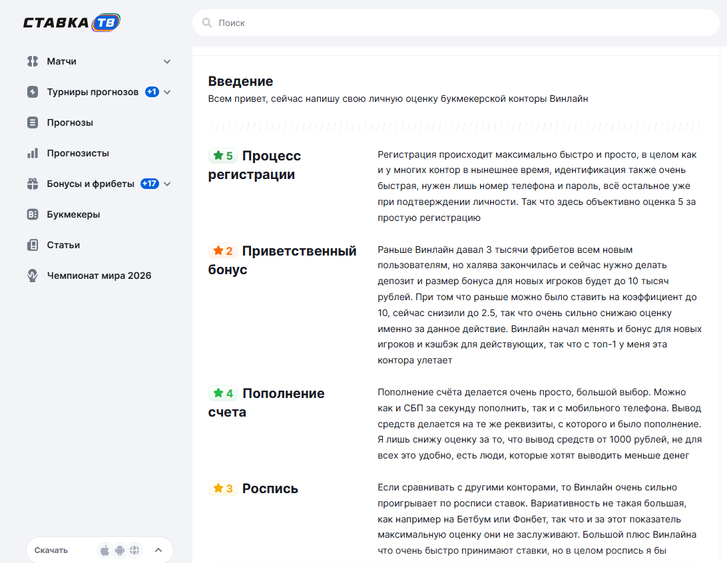The image size is (727, 563).
Task: Select the Apple app download icon
Action: coord(105,550)
